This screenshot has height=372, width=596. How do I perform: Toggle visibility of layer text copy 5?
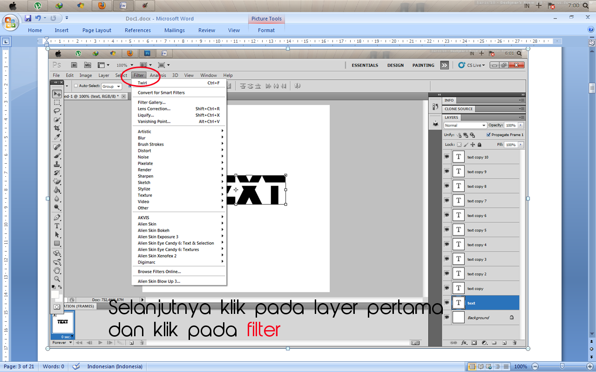447,230
